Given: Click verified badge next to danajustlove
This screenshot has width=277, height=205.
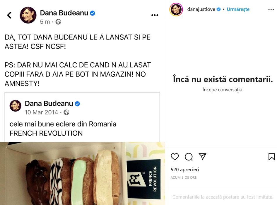Looking at the screenshot, I should tap(218, 9).
